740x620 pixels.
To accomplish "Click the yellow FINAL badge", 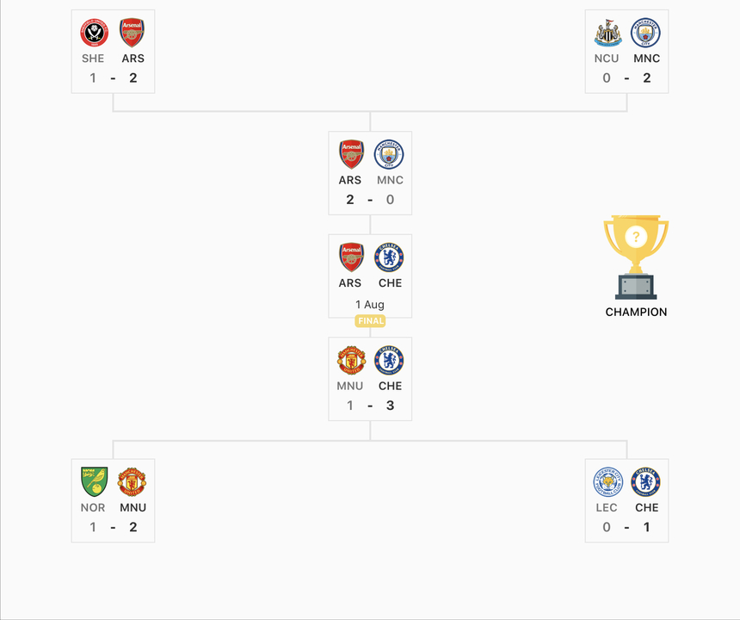I will [370, 320].
